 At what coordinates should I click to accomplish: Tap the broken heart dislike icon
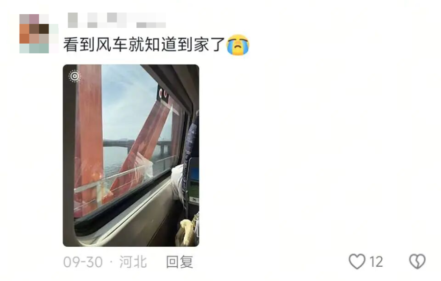tap(417, 261)
